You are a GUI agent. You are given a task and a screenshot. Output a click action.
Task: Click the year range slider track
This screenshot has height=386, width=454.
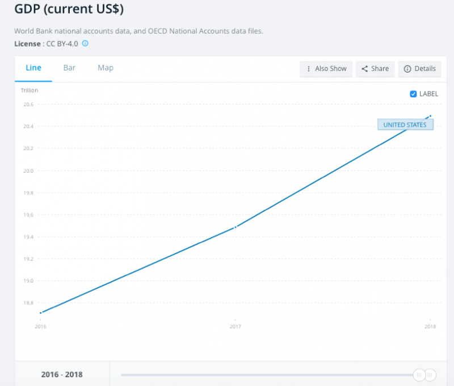tap(255, 375)
